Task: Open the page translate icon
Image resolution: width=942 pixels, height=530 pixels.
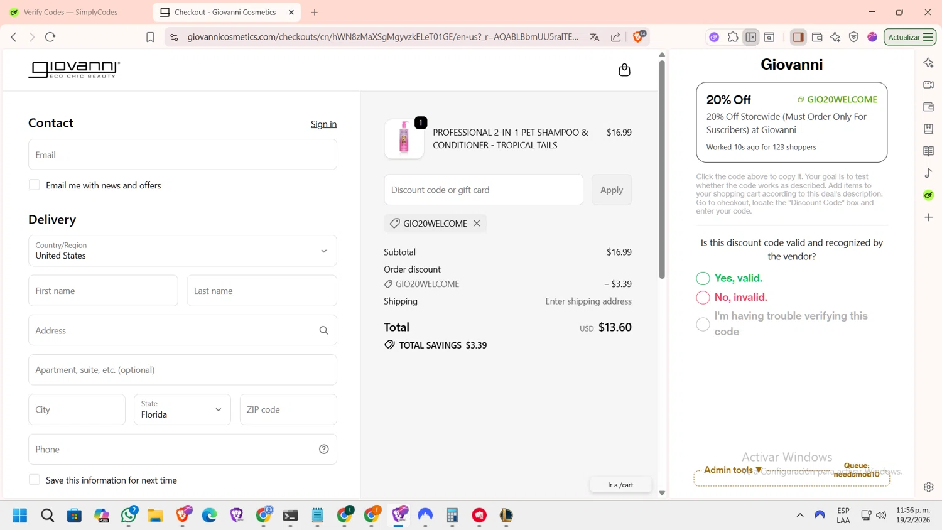Action: coord(595,37)
